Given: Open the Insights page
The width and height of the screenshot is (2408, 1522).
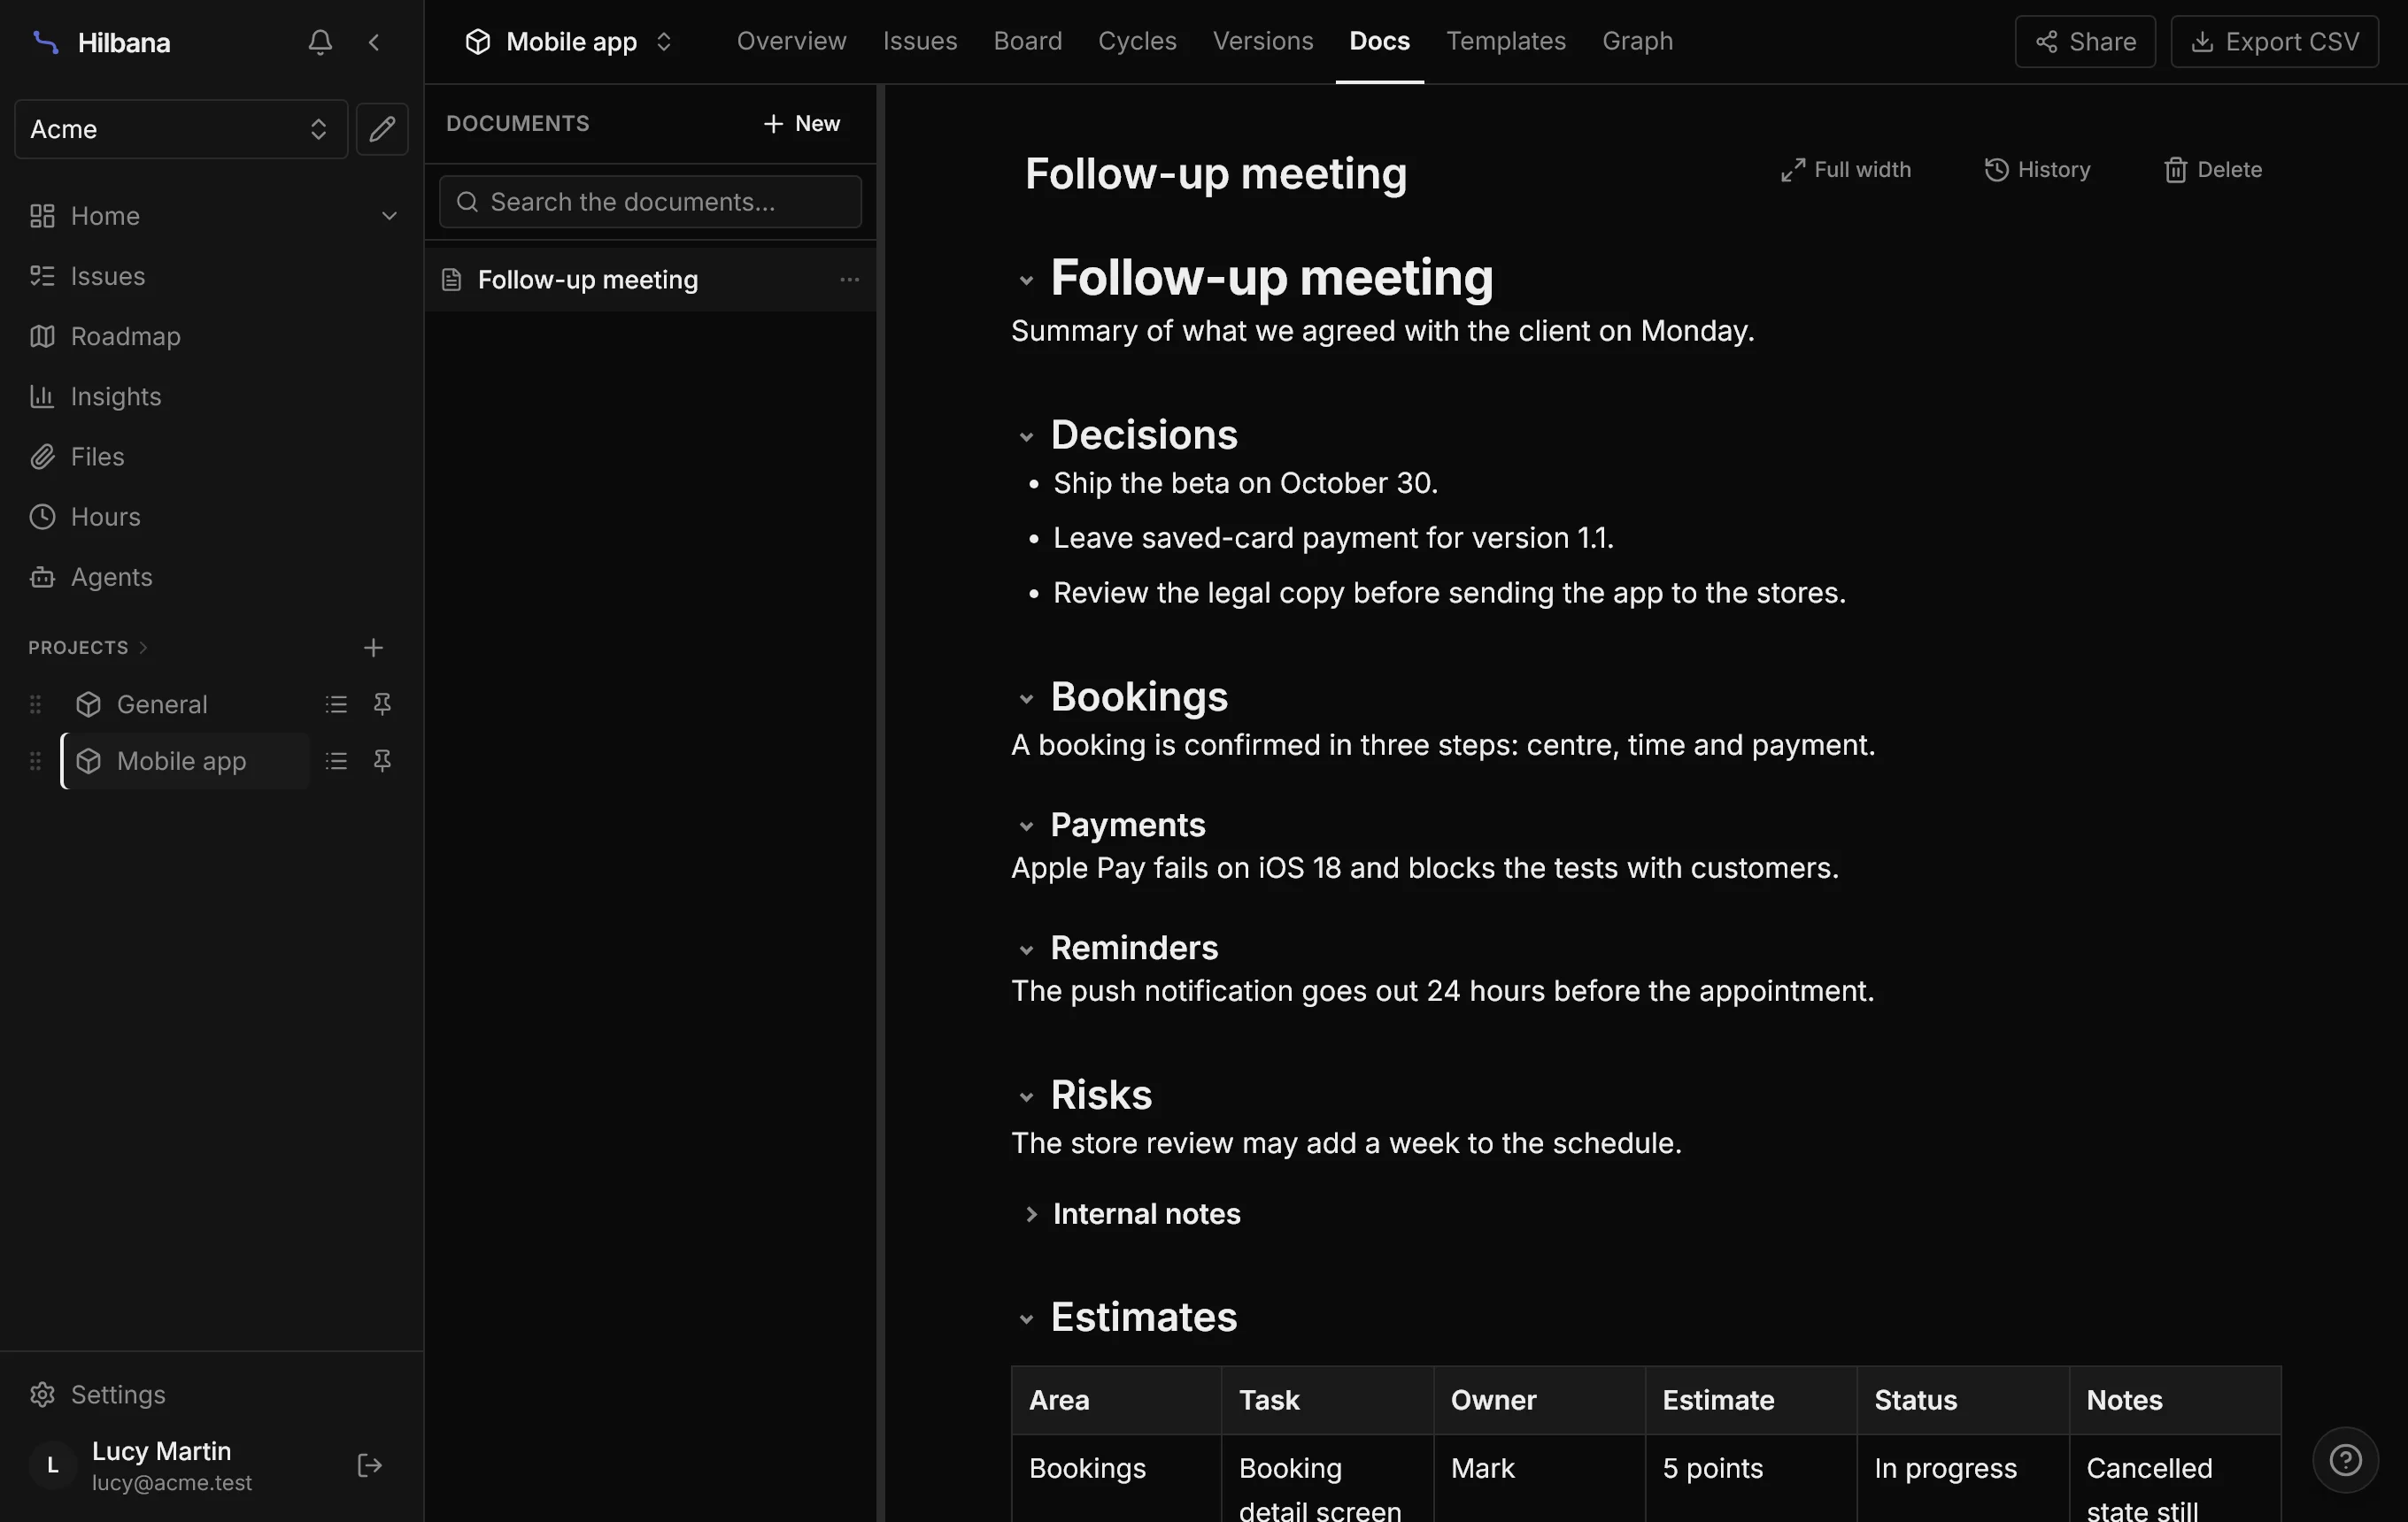Looking at the screenshot, I should tap(210, 396).
